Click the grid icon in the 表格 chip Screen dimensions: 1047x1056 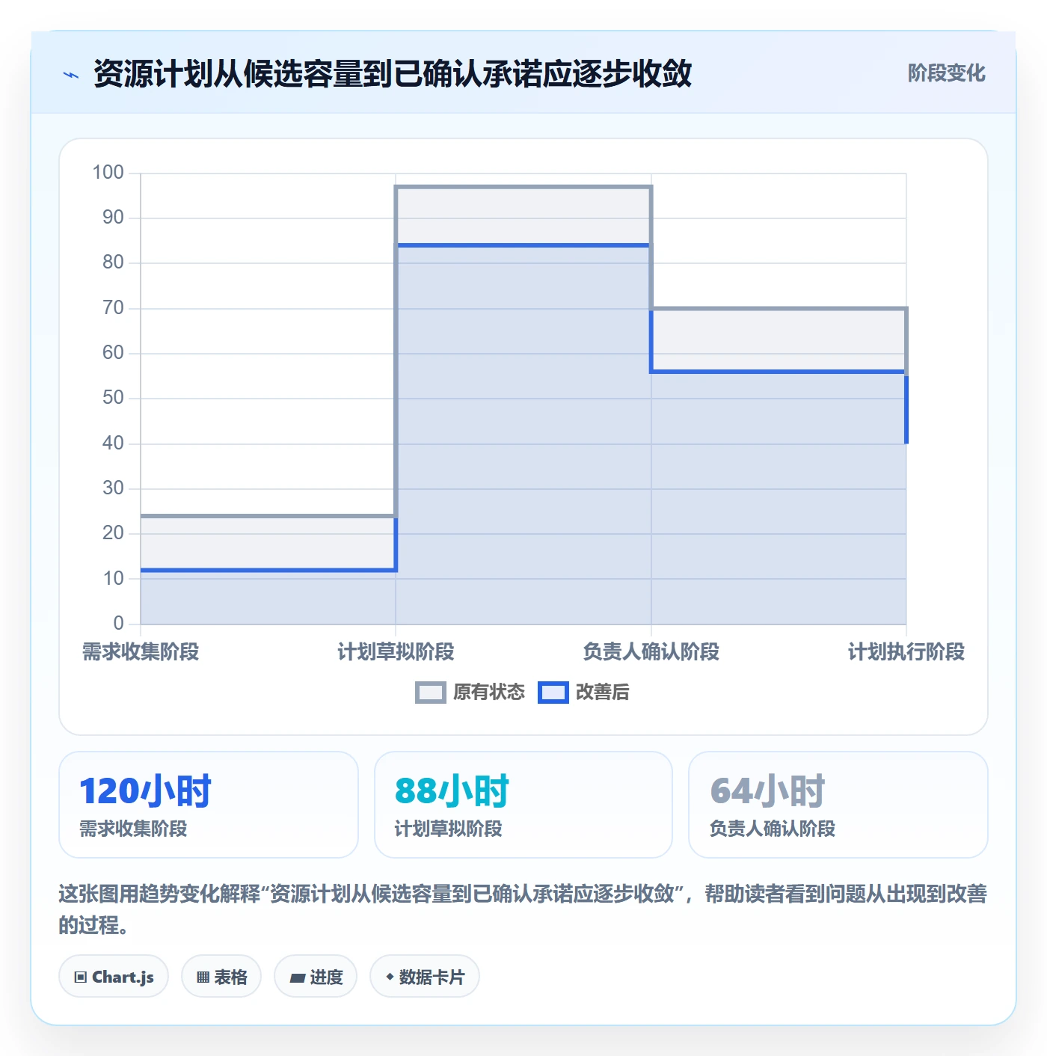coord(203,977)
